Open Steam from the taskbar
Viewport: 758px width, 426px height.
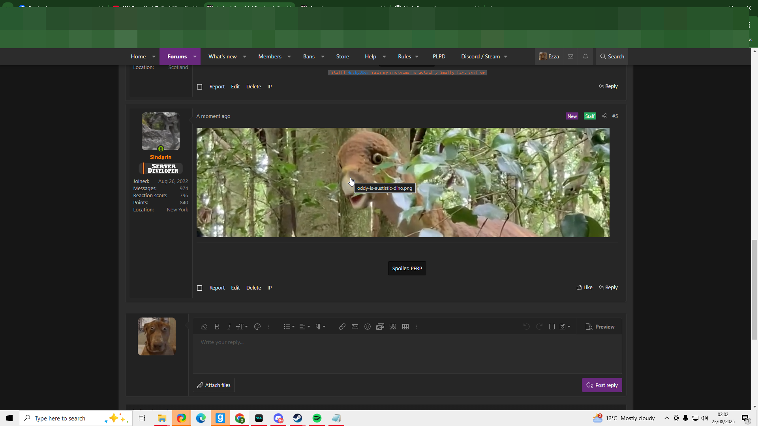coord(298,418)
